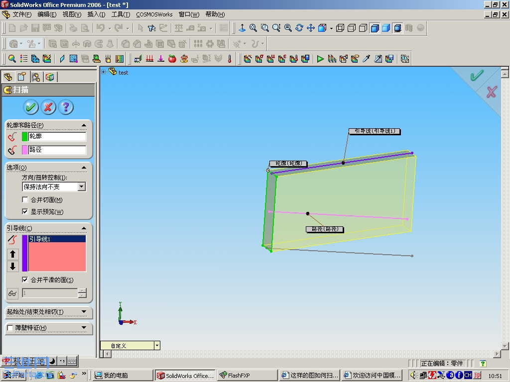The width and height of the screenshot is (510, 382).
Task: Open the COSMOSWorks menu
Action: (x=154, y=14)
